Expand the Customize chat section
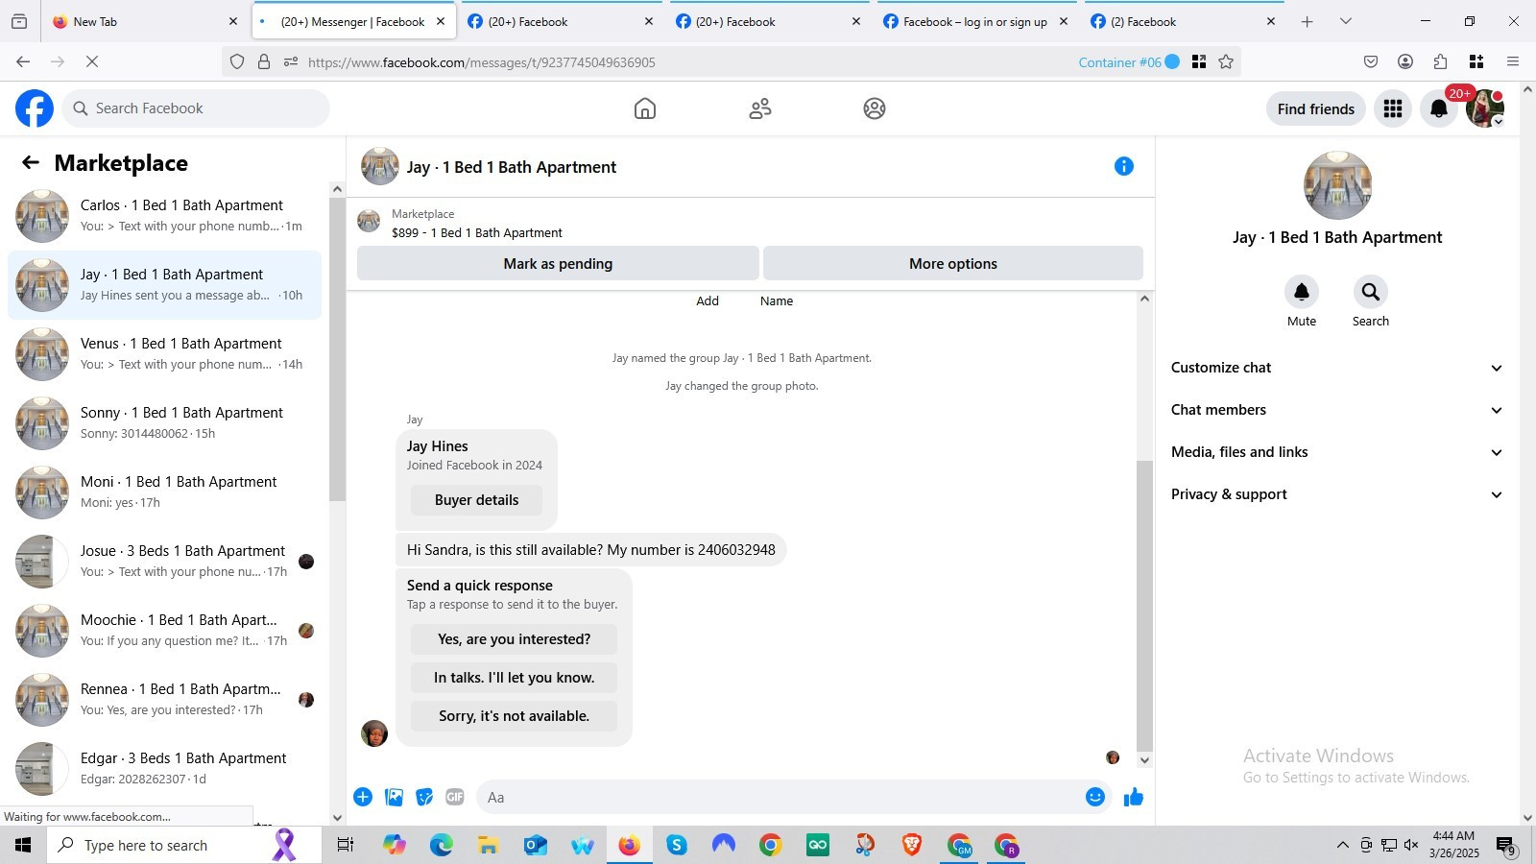 coord(1336,368)
